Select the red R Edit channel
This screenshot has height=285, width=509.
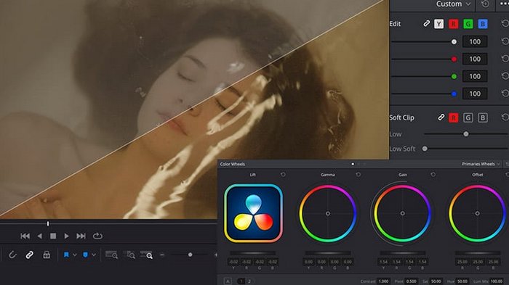point(454,24)
